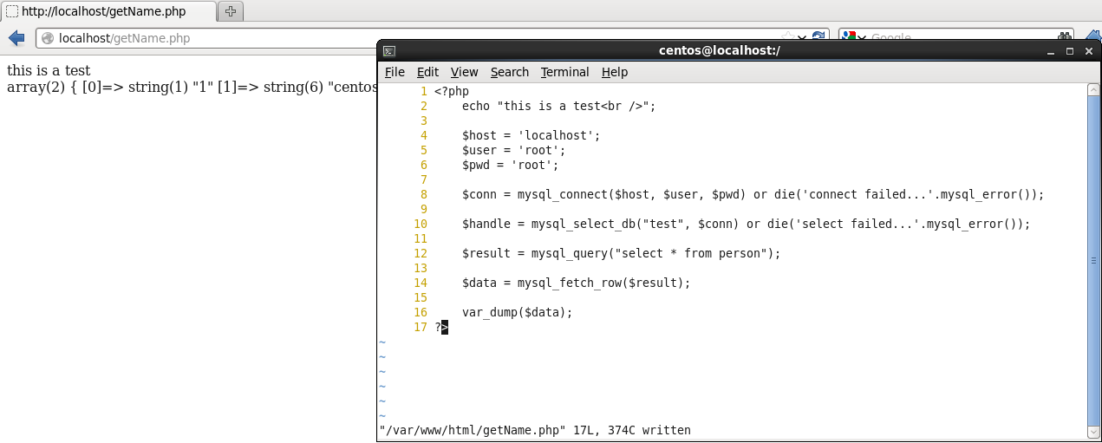Minimize the centos@localhost terminal window
This screenshot has height=443, width=1102.
(1051, 51)
